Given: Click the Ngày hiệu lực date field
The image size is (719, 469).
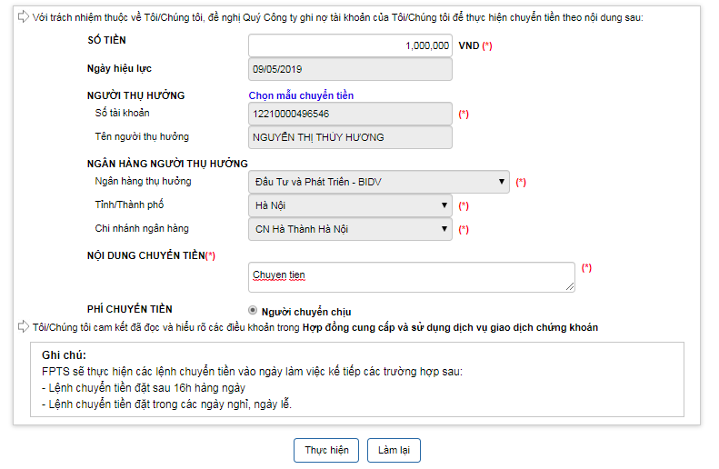Looking at the screenshot, I should coord(350,69).
